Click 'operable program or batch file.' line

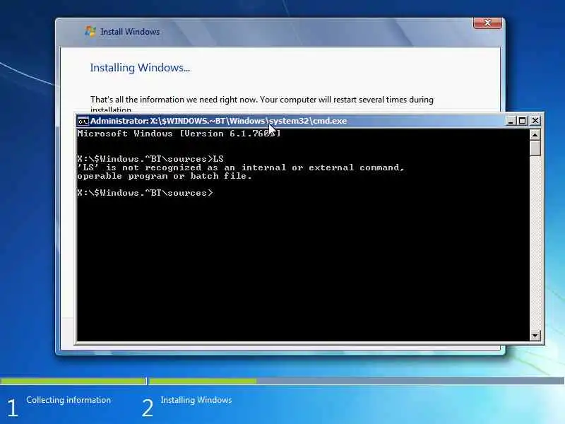[x=165, y=176]
